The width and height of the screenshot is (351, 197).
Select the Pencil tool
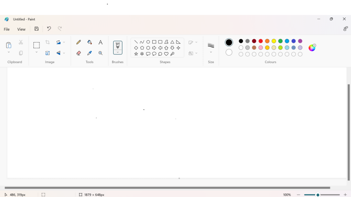[x=79, y=42]
